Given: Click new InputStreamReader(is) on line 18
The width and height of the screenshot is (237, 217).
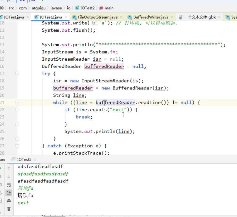Looking at the screenshot, I should 105,81.
